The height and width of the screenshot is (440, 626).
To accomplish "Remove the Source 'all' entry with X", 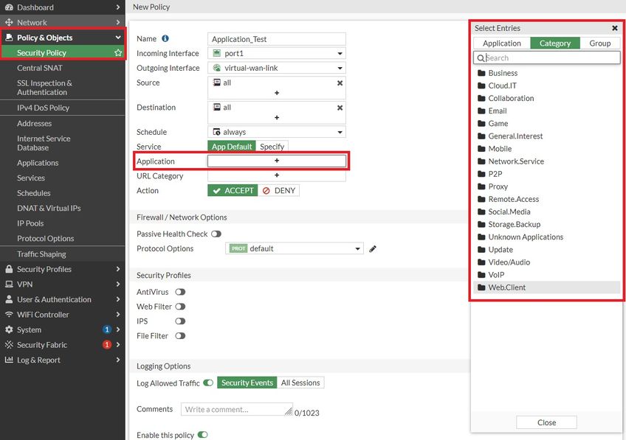I will point(340,83).
